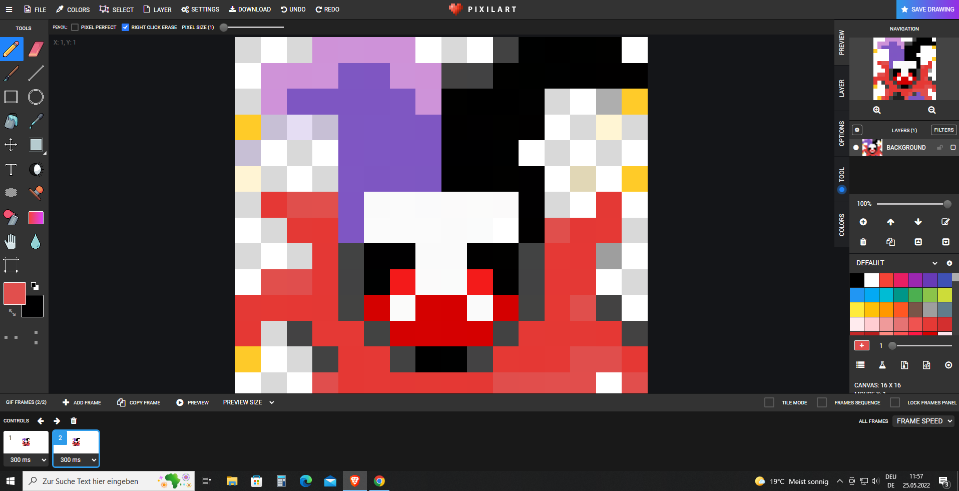
Task: Select the Color Picker eyedropper tool
Action: [x=36, y=121]
